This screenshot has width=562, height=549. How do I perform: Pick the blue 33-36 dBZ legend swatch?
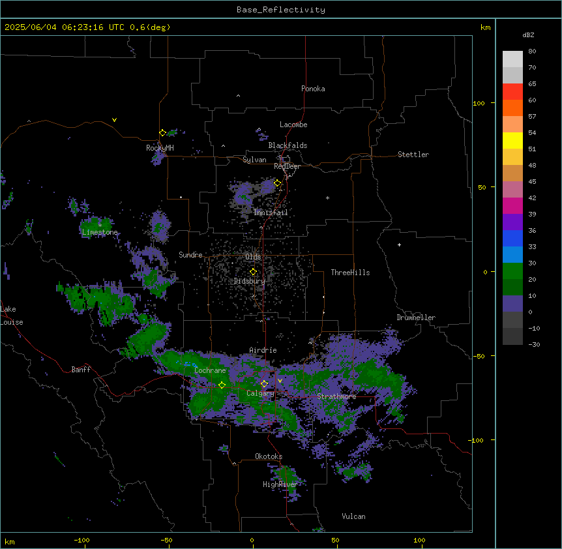pos(512,239)
